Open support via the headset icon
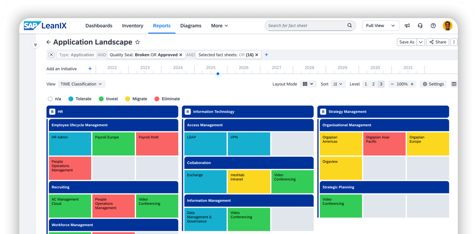Screen dimensions: 476x234 pyautogui.click(x=420, y=25)
